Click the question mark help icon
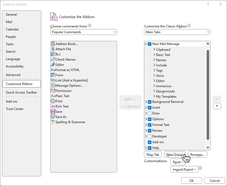The height and width of the screenshot is (186, 227). (208, 4)
